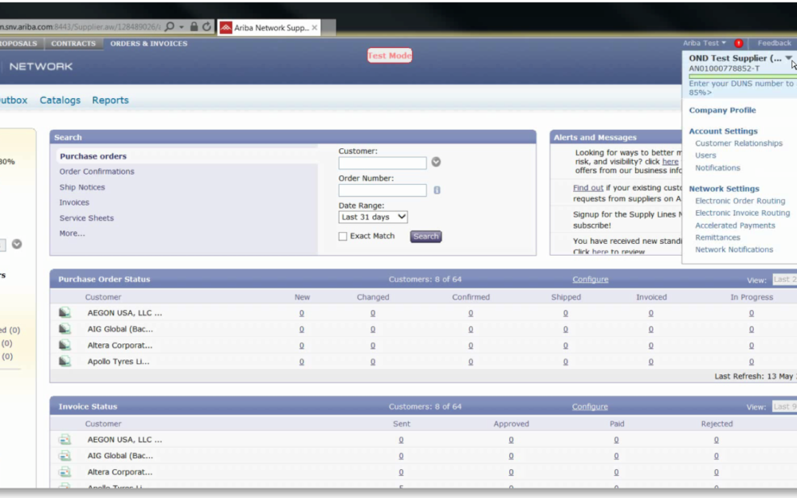Open the Date Range dropdown
Viewport: 797px width, 498px height.
[x=373, y=217]
